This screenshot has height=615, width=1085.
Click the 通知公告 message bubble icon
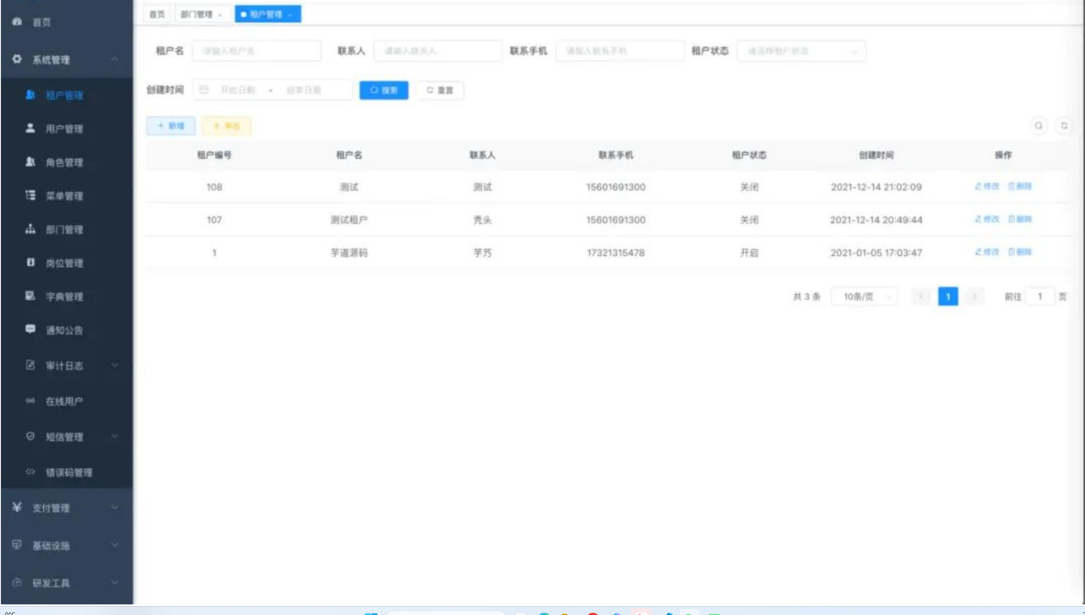[30, 329]
